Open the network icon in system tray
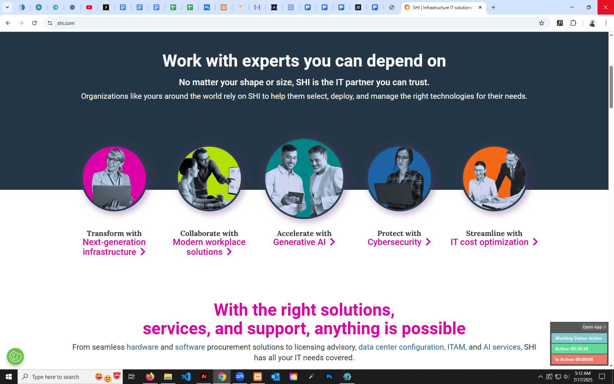Image resolution: width=614 pixels, height=384 pixels. point(558,377)
